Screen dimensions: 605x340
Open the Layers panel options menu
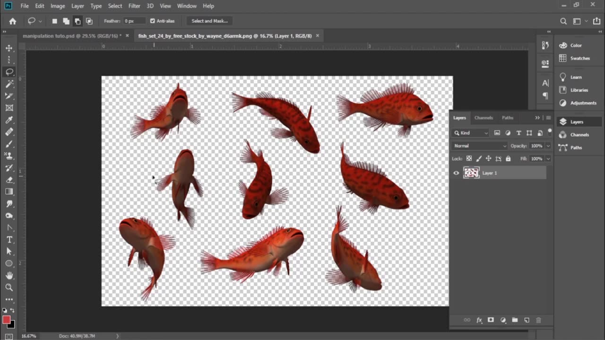click(x=548, y=118)
